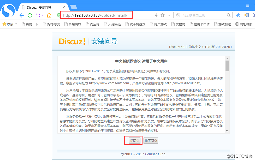Click the 我同意 agree button
The image size is (255, 161).
pyautogui.click(x=135, y=141)
